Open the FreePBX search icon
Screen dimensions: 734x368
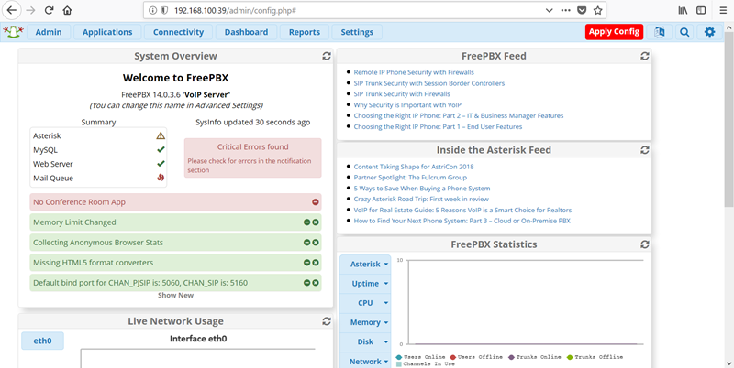(x=684, y=32)
